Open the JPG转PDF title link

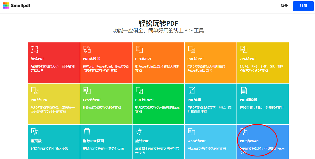tap(248, 59)
